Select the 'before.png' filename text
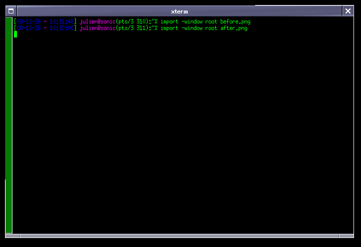361x247 pixels. point(235,21)
